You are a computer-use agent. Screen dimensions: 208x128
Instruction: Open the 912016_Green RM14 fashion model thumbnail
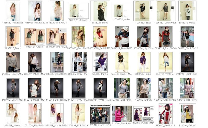(x=100, y=114)
